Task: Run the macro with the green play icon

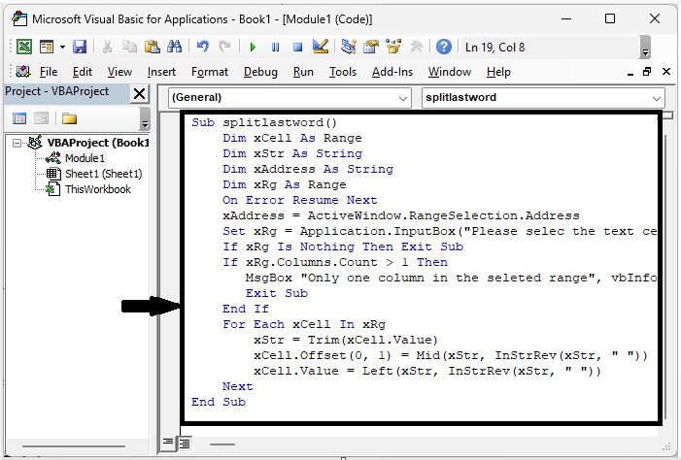Action: click(x=253, y=47)
